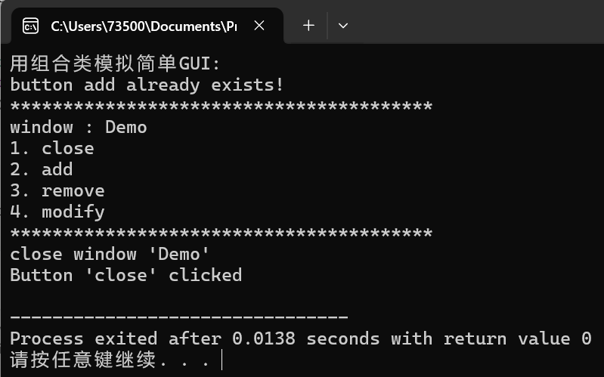The width and height of the screenshot is (604, 377).
Task: Click the '3. remove' list entry
Action: pos(57,191)
